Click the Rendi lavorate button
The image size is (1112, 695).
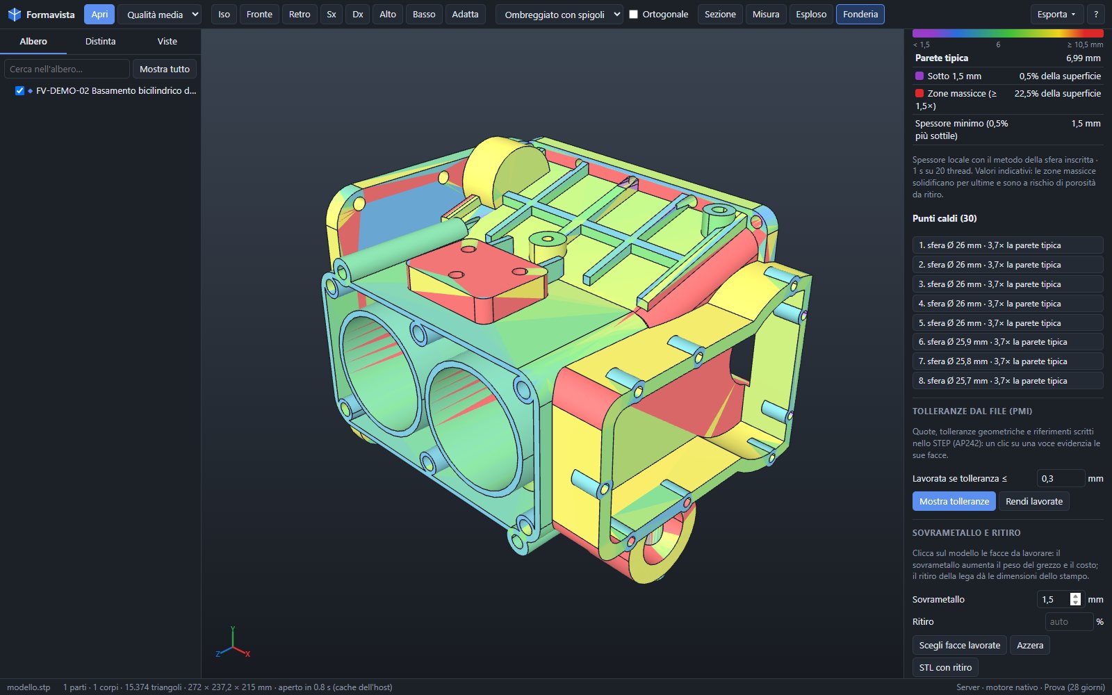tap(1034, 502)
